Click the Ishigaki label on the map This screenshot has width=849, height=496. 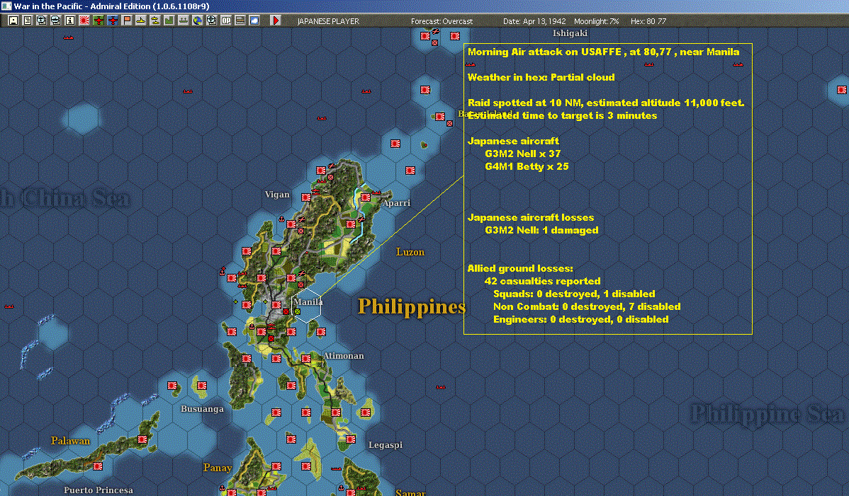(570, 33)
